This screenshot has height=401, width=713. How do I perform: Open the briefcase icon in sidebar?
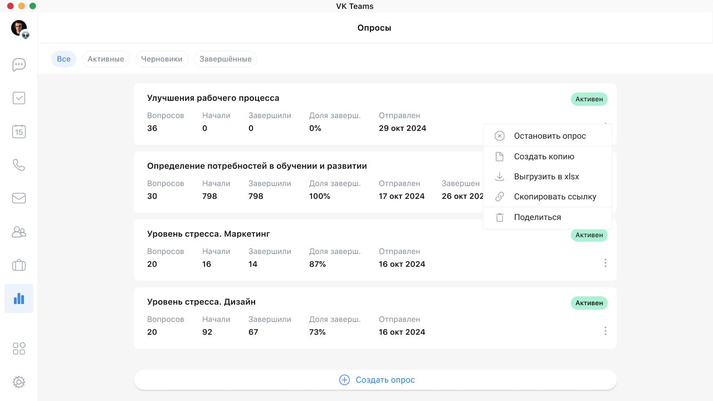pyautogui.click(x=19, y=265)
